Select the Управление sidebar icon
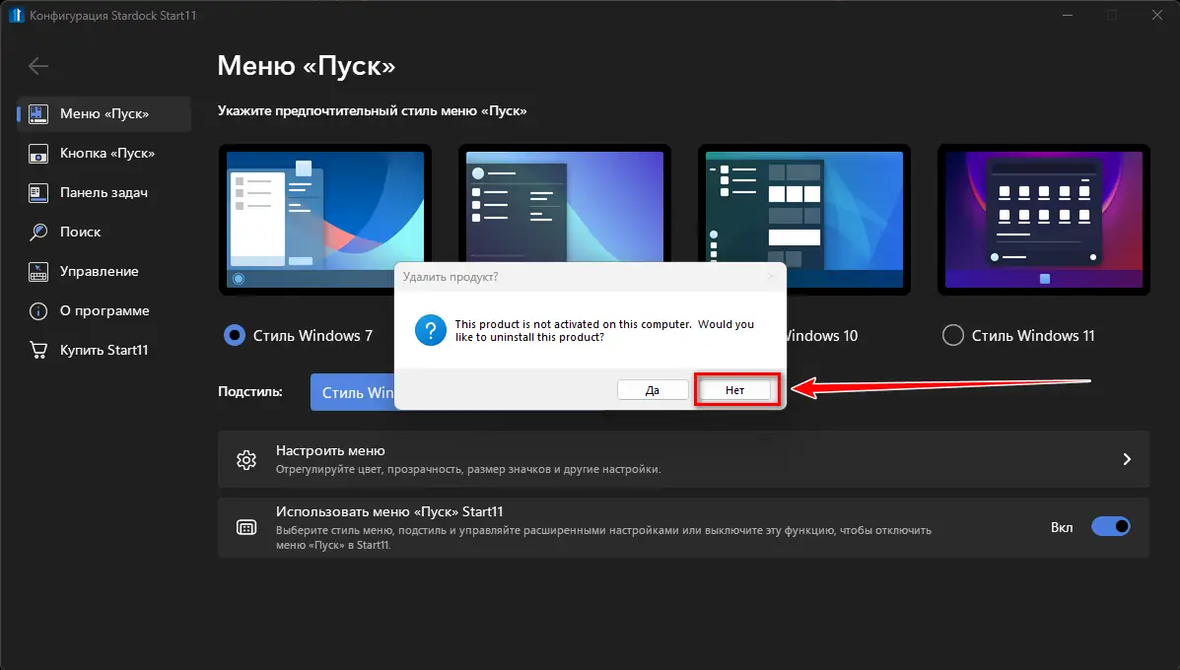The width and height of the screenshot is (1180, 670). (37, 271)
